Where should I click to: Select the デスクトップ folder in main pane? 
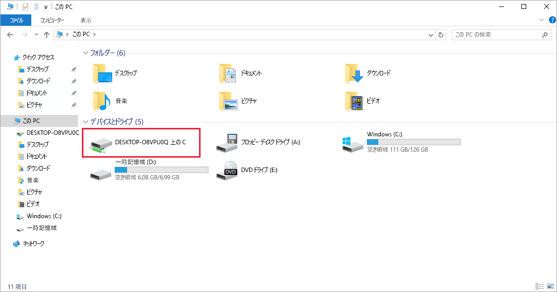(115, 73)
